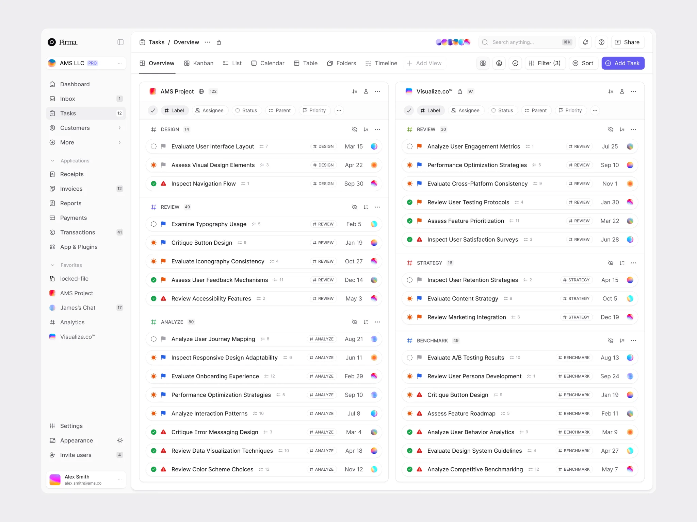Open AMS Project assignee person icon
The image size is (697, 522).
366,91
